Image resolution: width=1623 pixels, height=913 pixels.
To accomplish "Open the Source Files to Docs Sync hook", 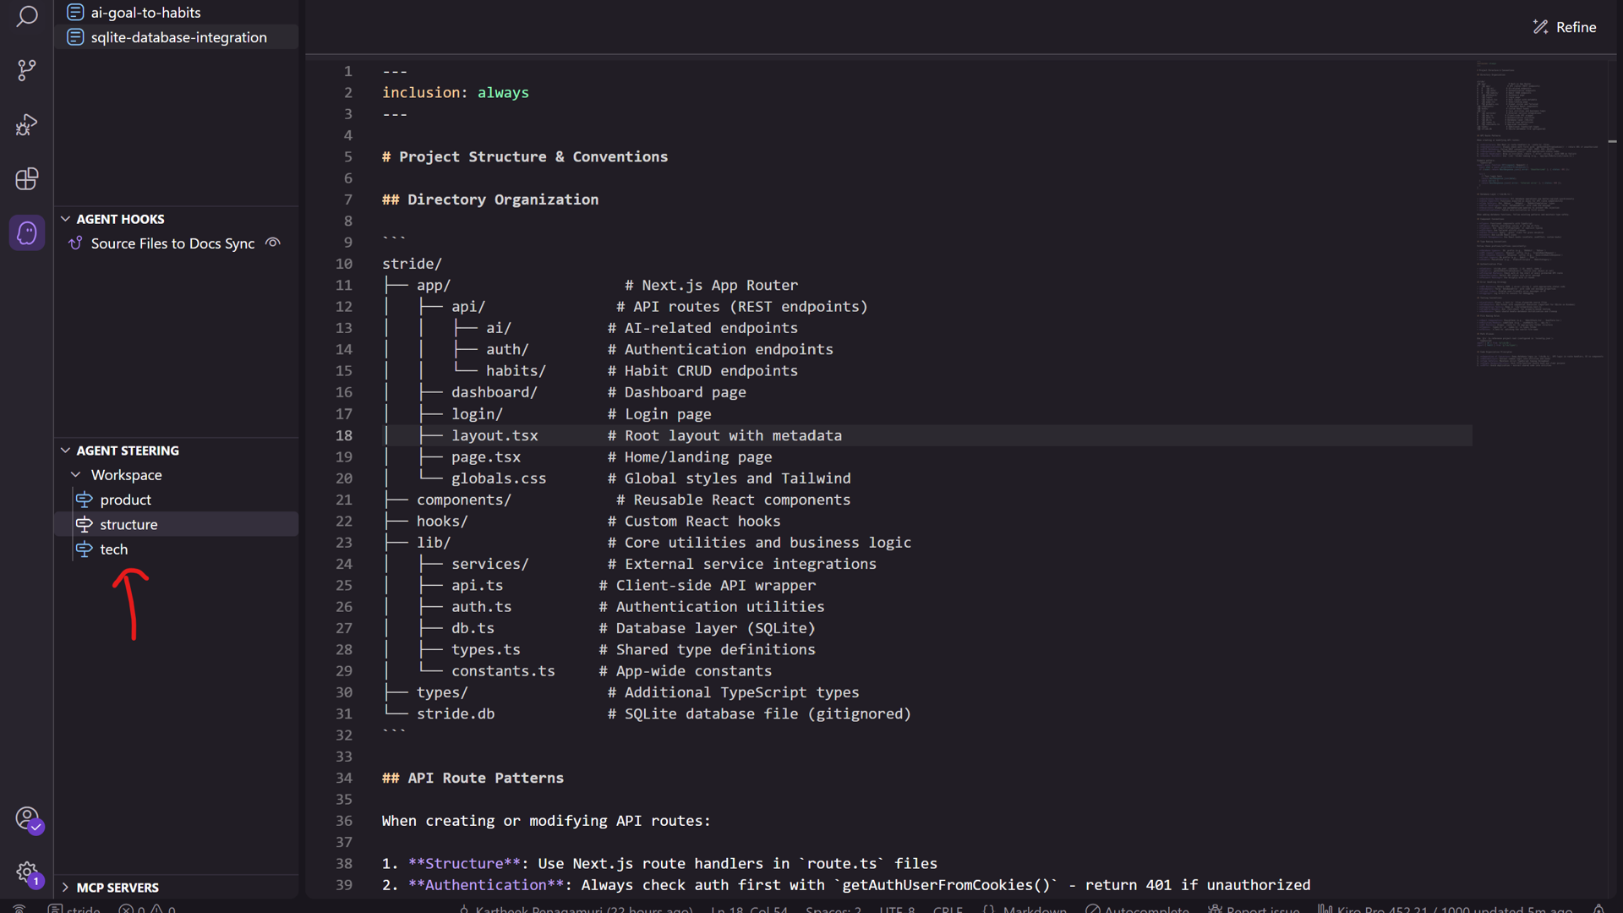I will tap(172, 243).
